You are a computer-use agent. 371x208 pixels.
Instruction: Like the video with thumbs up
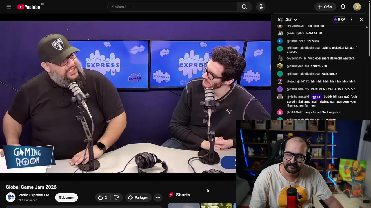pyautogui.click(x=102, y=198)
